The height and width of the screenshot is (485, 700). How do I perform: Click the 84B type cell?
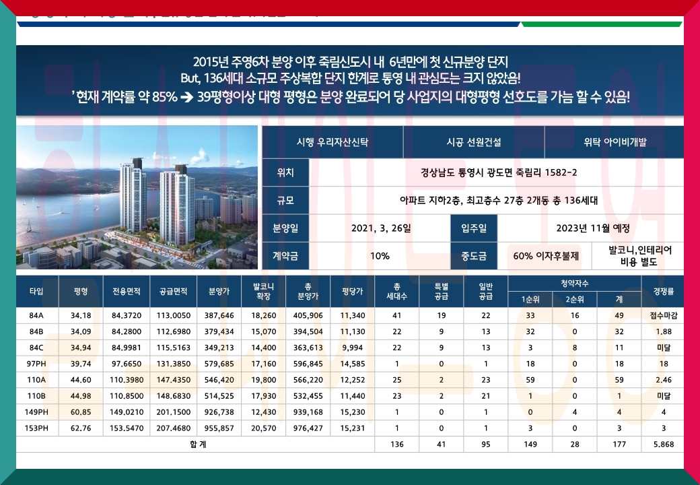click(x=36, y=331)
